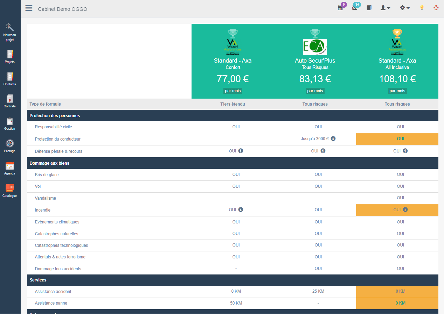Open the messages icon with badge 34
Image resolution: width=444 pixels, height=314 pixels.
click(355, 8)
